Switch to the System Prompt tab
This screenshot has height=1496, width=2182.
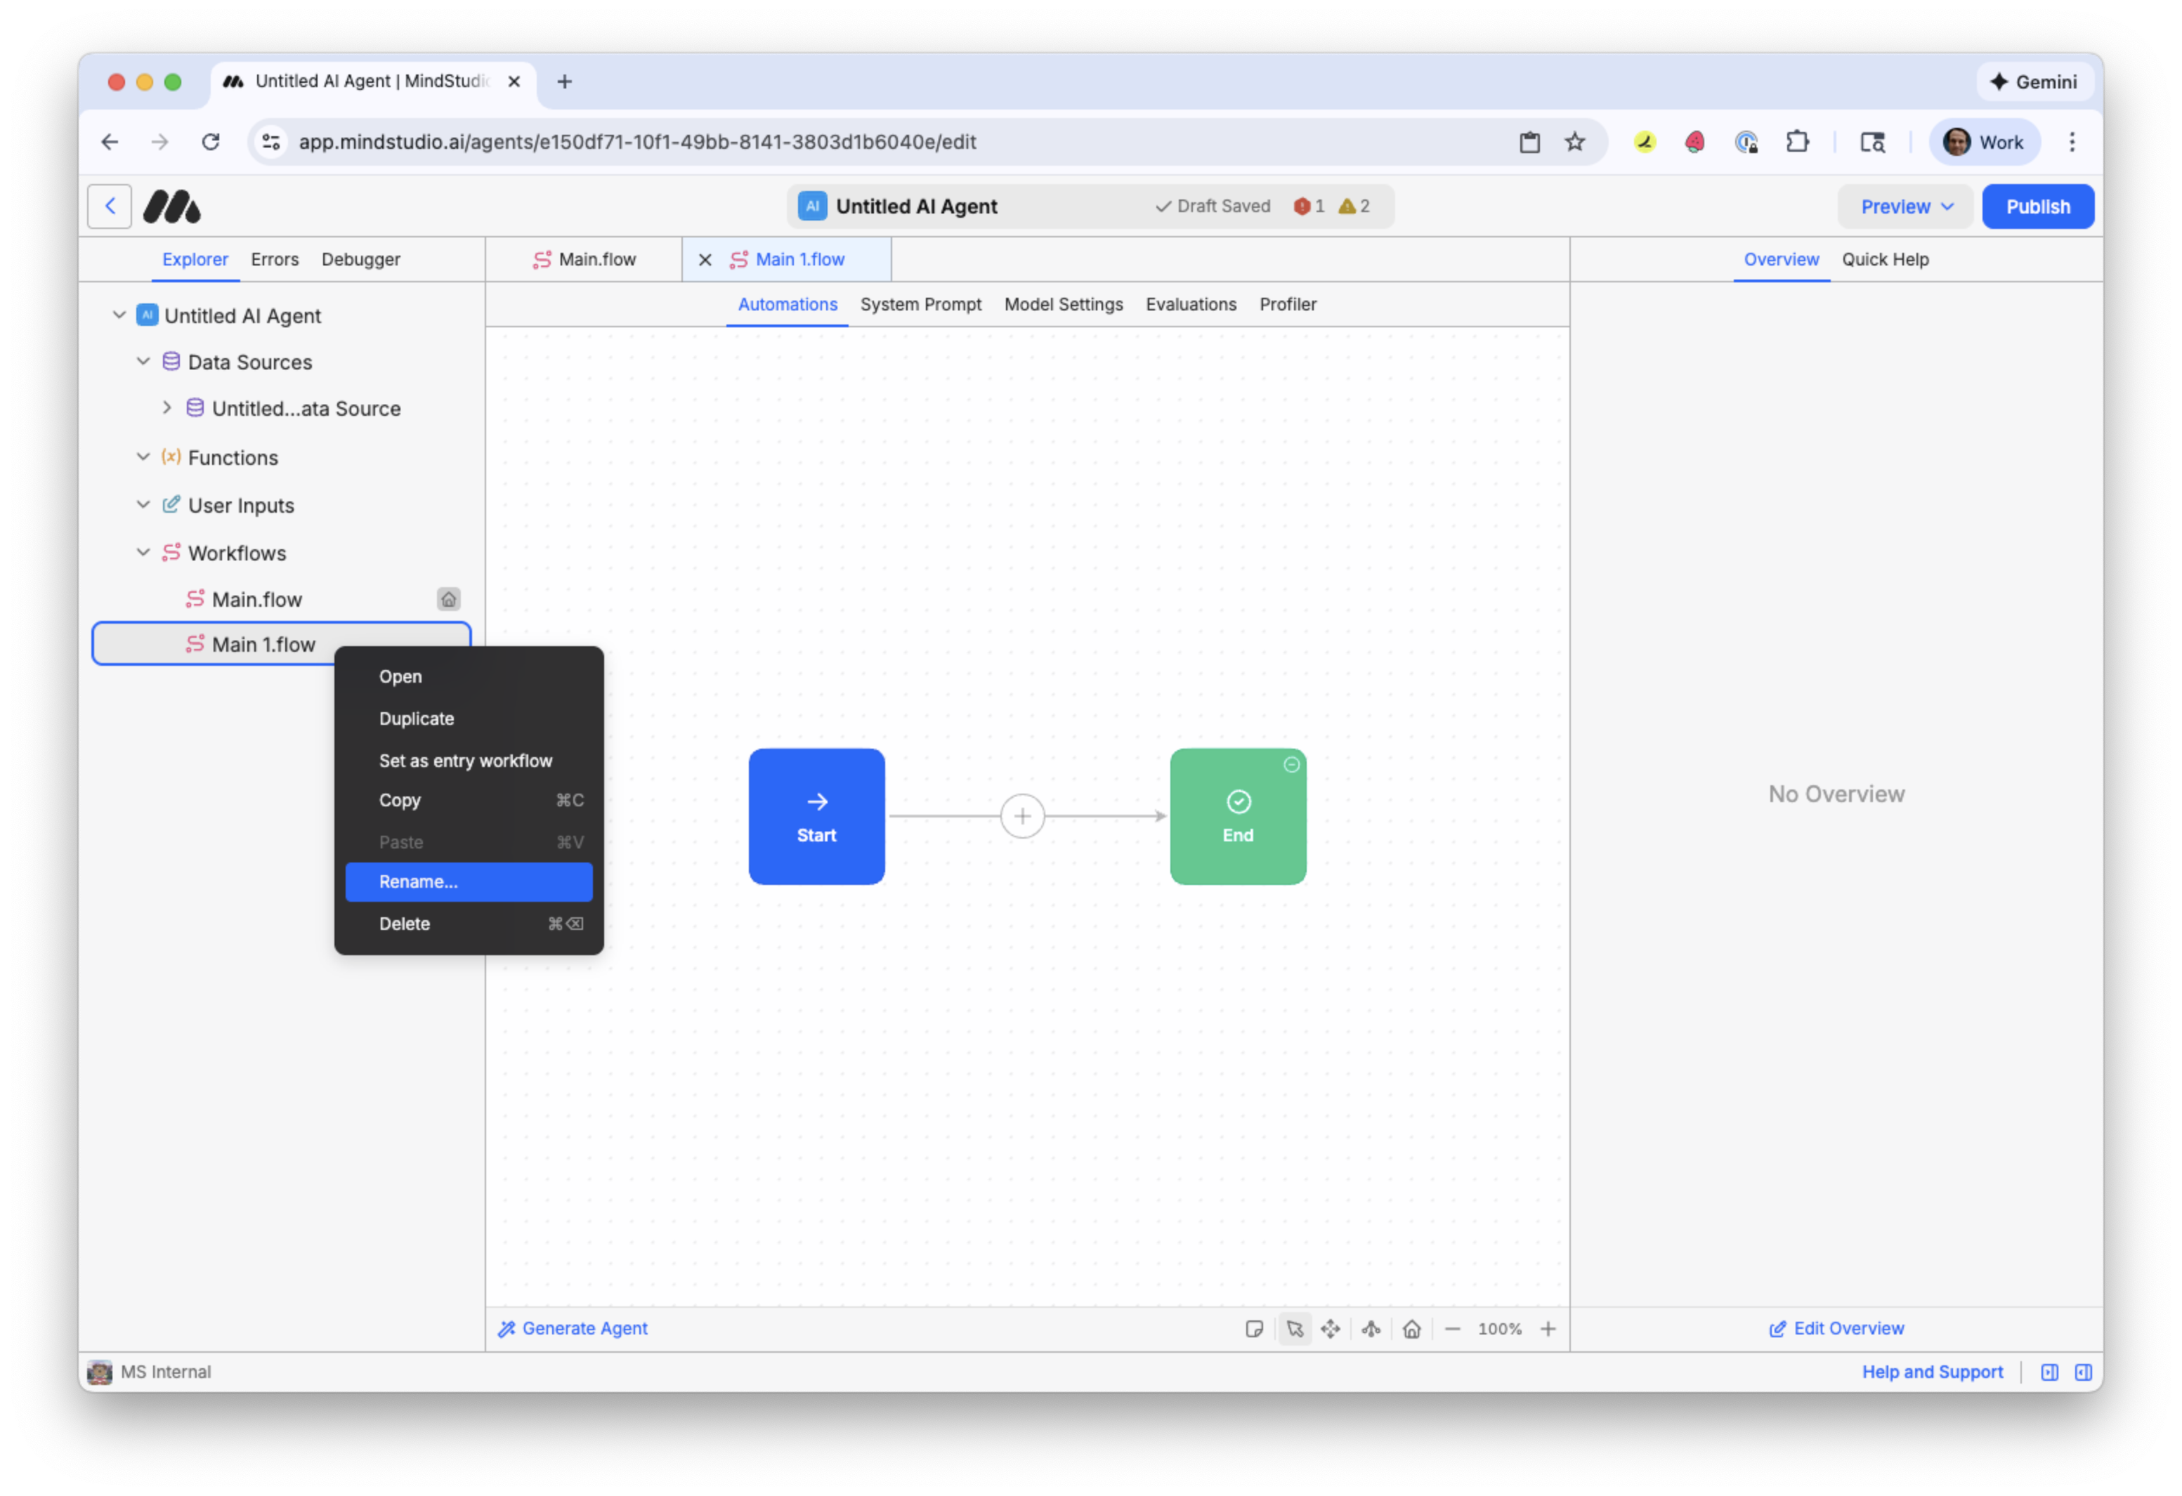(x=920, y=304)
